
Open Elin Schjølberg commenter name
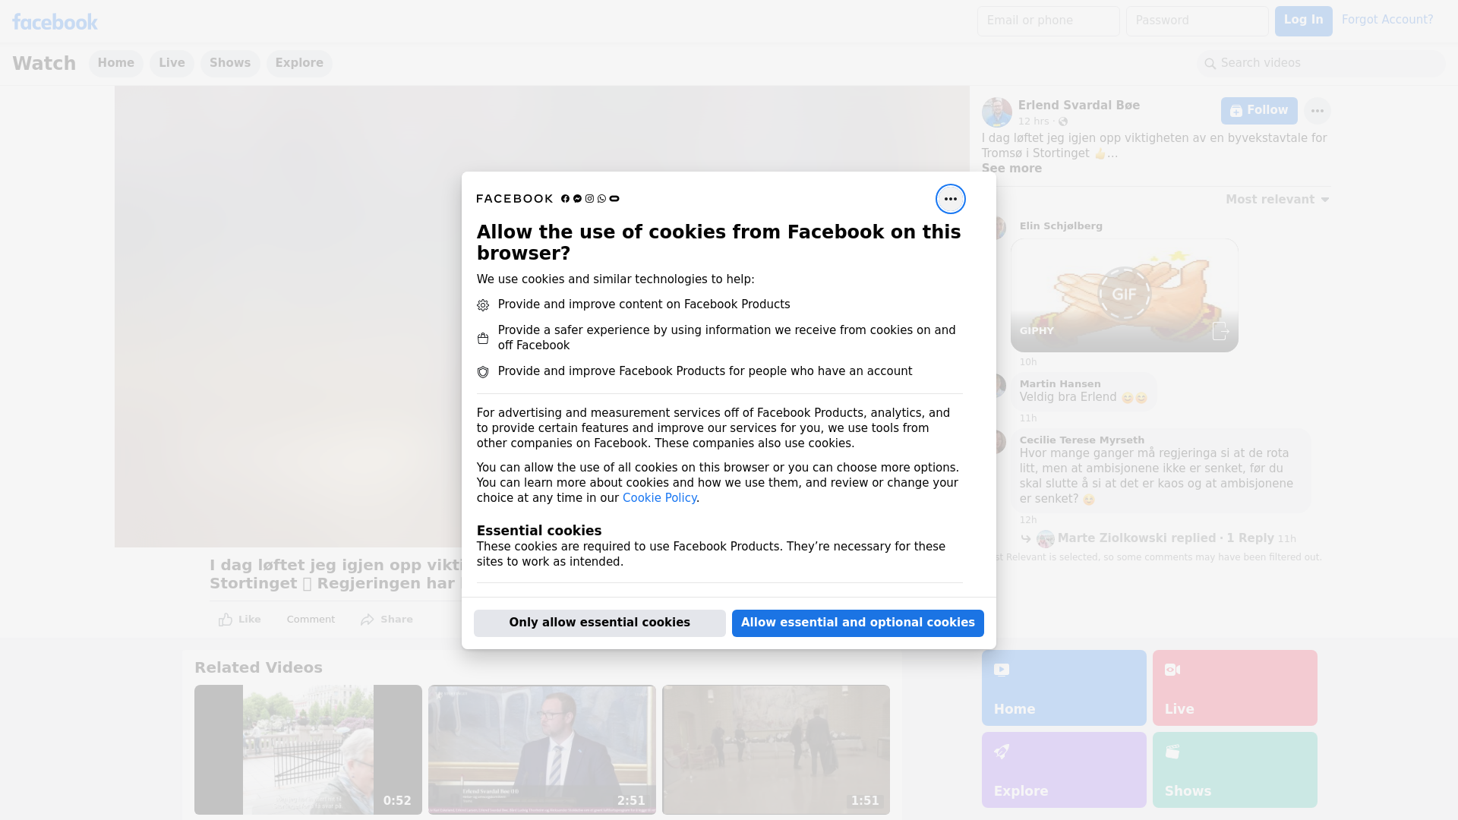click(x=1060, y=226)
